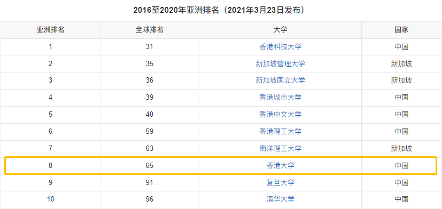The width and height of the screenshot is (442, 209).
Task: Click Asia rank 8 in 香港大学 row
Action: (x=50, y=166)
